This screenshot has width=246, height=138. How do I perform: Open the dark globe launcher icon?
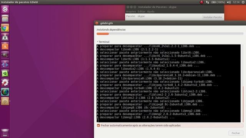[5, 92]
